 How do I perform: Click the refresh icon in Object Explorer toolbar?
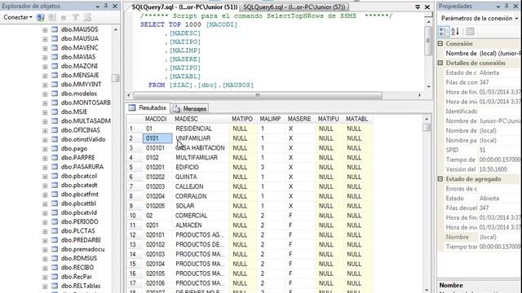87,17
